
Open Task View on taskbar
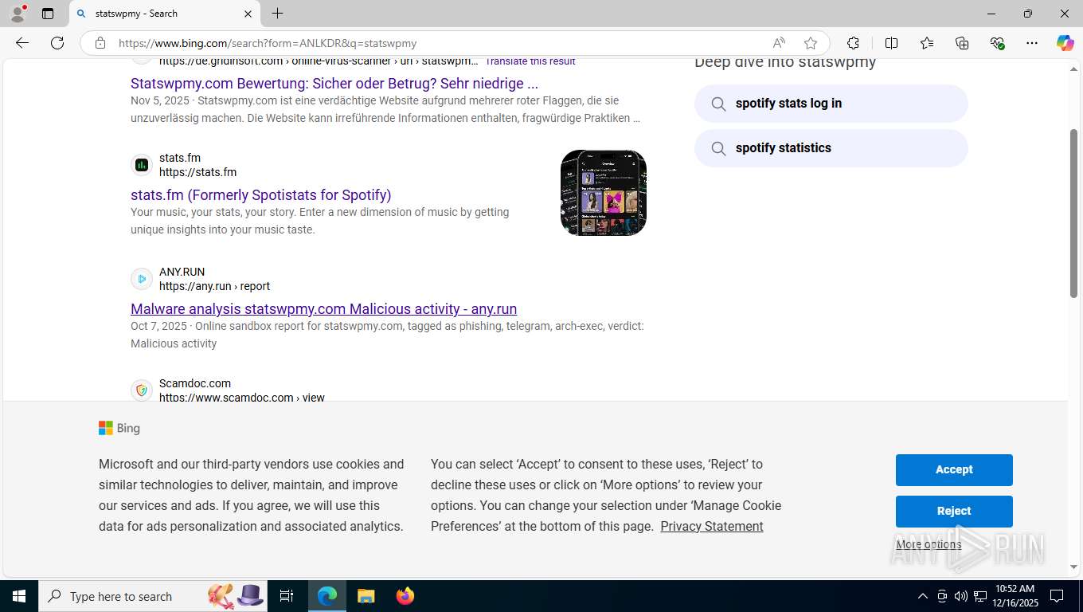pyautogui.click(x=287, y=596)
